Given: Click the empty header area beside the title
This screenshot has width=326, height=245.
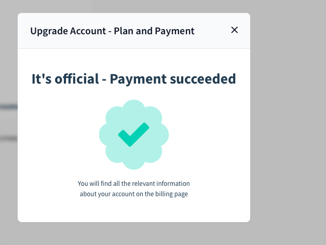Looking at the screenshot, I should [212, 31].
